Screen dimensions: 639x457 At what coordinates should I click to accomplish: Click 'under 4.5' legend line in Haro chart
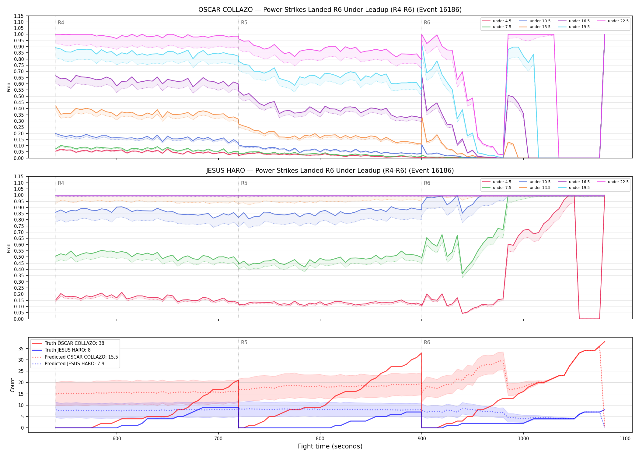(486, 182)
